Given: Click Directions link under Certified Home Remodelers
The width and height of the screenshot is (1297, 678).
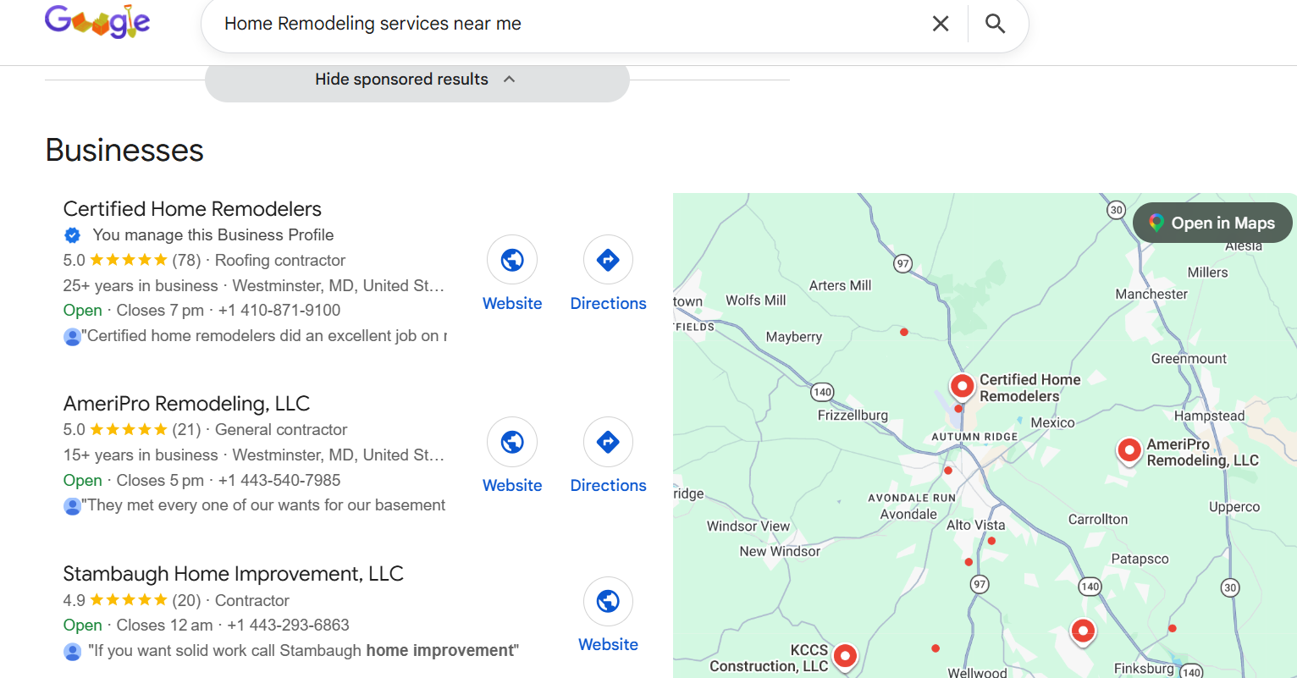Looking at the screenshot, I should pyautogui.click(x=608, y=304).
